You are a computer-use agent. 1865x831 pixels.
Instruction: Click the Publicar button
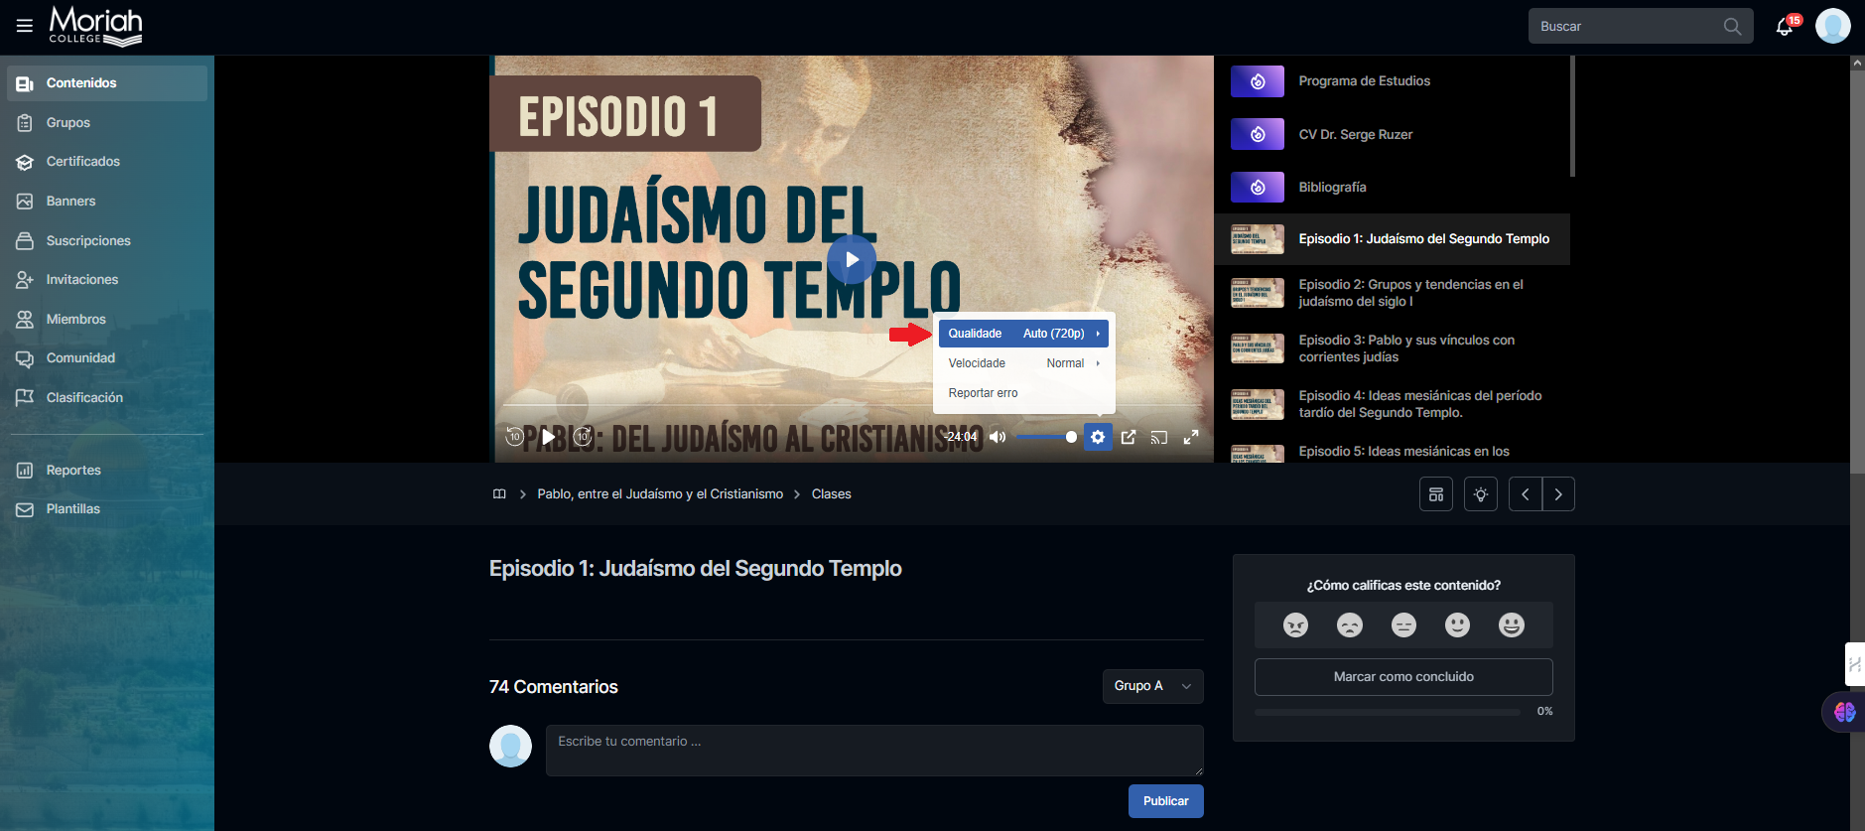pos(1165,801)
